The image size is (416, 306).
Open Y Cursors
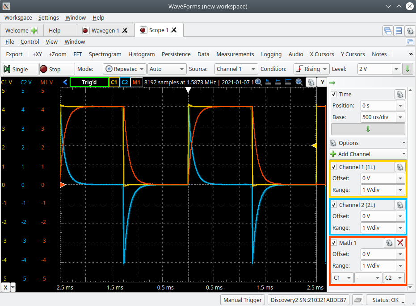[x=353, y=54]
